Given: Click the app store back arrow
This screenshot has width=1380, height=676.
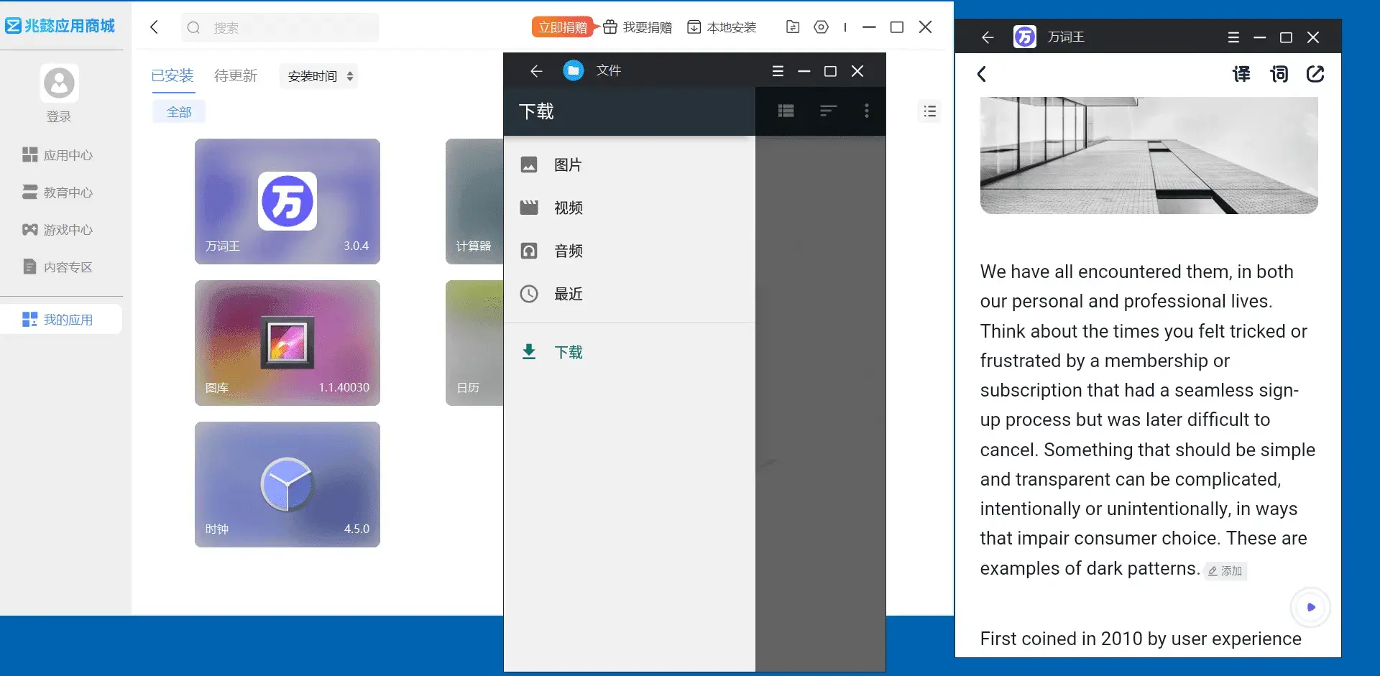Looking at the screenshot, I should [x=154, y=27].
